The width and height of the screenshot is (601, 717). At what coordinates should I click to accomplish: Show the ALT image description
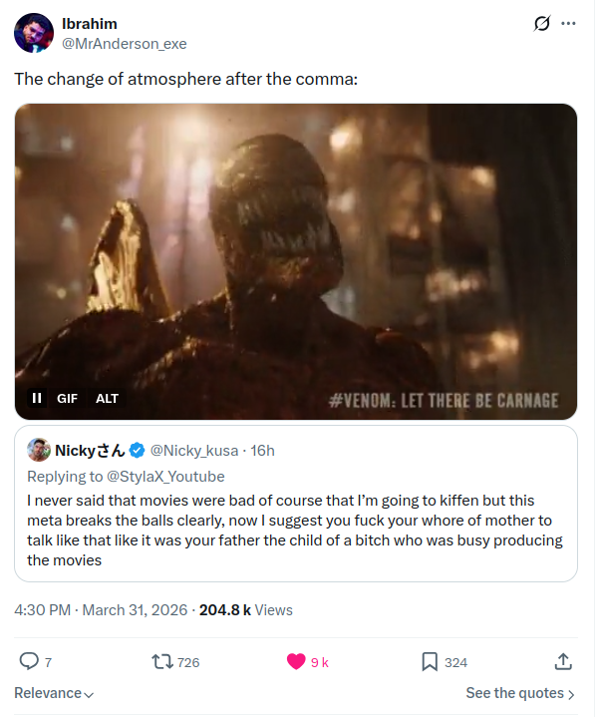107,398
